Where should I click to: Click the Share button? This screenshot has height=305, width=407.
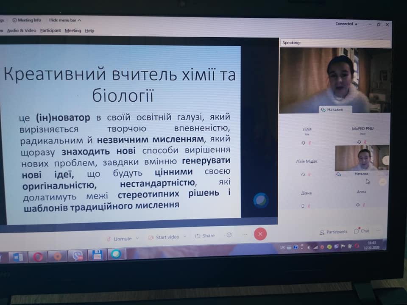click(205, 236)
